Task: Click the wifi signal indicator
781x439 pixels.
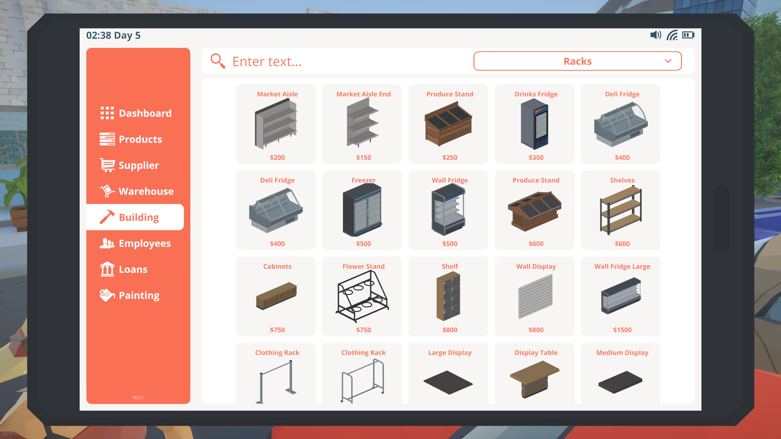Action: coord(672,35)
